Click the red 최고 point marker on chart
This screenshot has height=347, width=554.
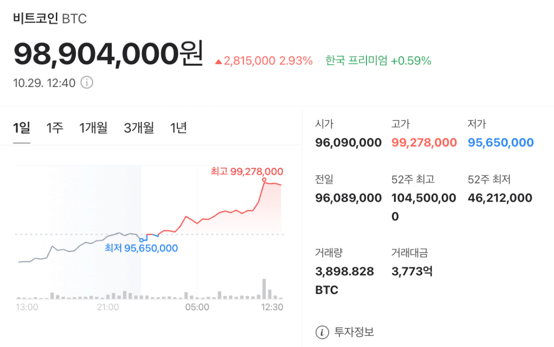click(x=265, y=180)
